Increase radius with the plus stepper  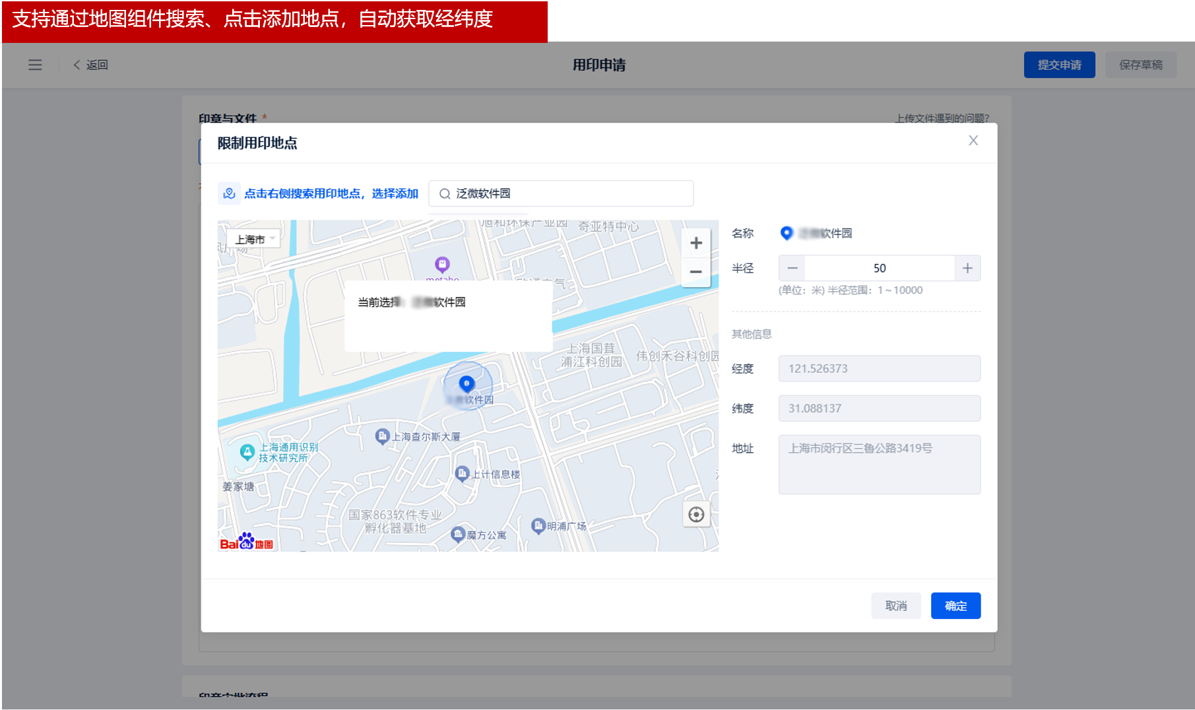[967, 269]
